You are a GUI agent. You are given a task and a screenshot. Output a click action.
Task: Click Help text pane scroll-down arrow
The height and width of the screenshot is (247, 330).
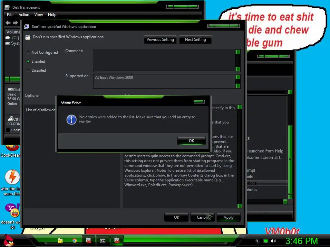(x=239, y=206)
